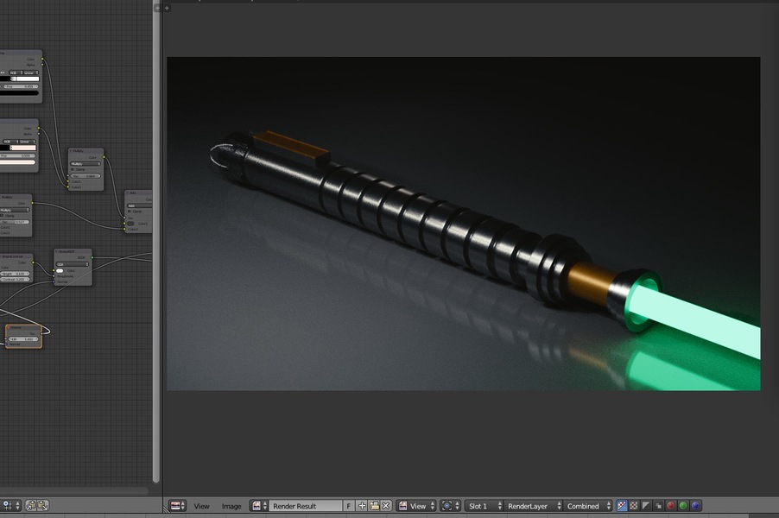779x518 pixels.
Task: Open the editor mode View dropdown
Action: pyautogui.click(x=416, y=506)
